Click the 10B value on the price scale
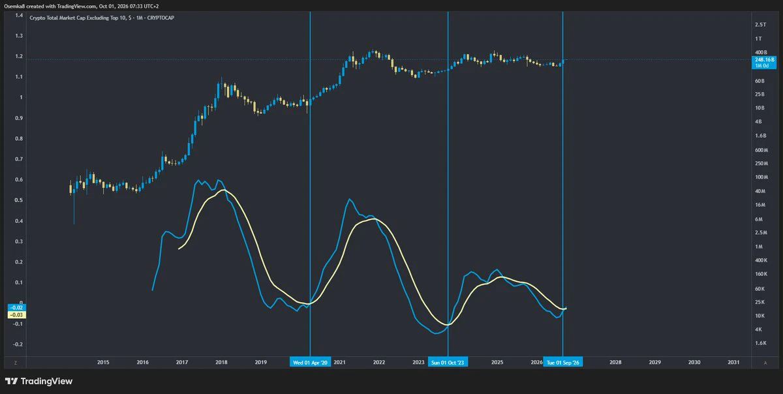The image size is (783, 394). coord(760,108)
